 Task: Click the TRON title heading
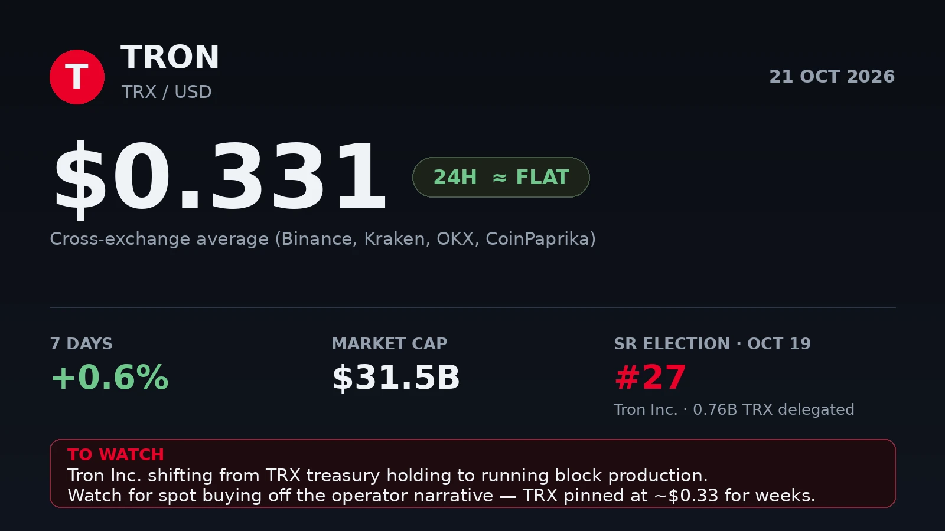click(x=170, y=57)
